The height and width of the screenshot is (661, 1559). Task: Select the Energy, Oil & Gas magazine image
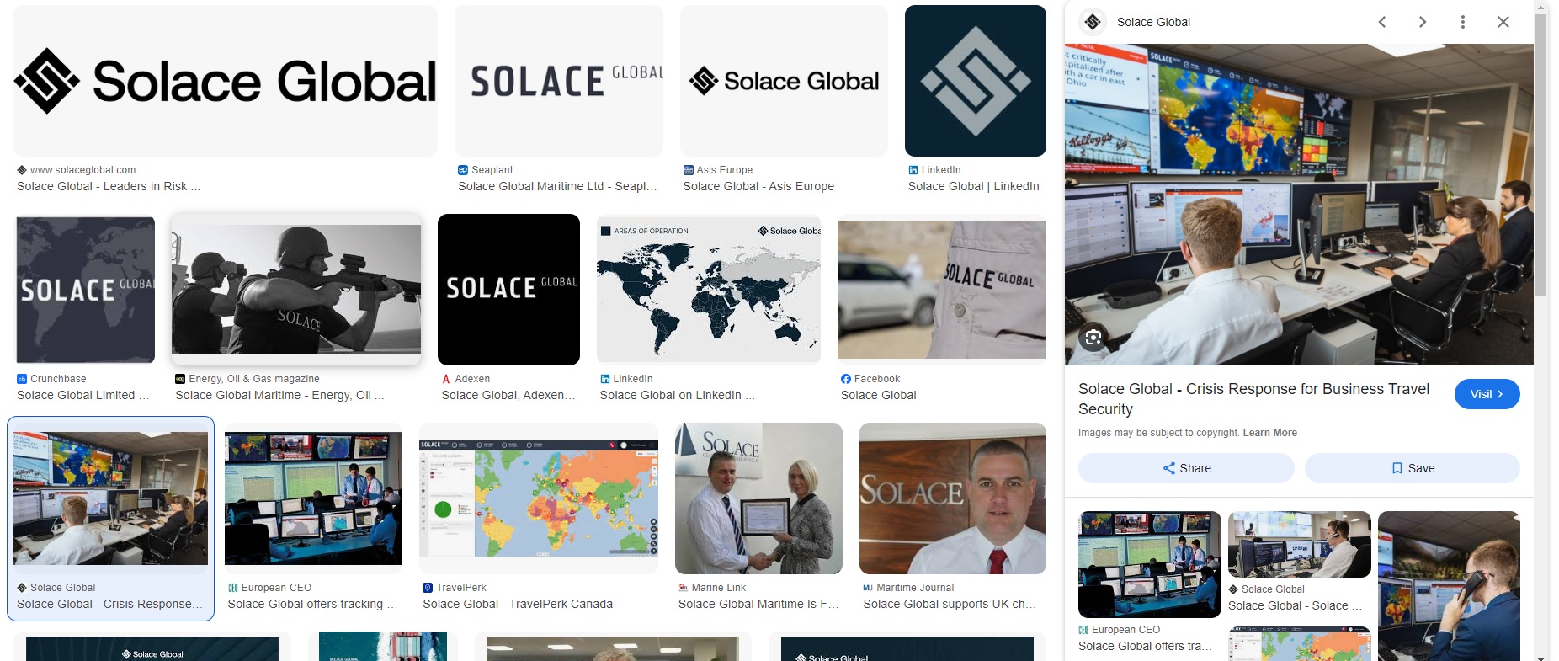tap(296, 290)
